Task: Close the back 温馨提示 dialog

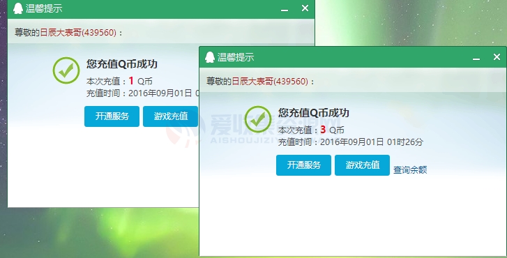Action: pyautogui.click(x=305, y=8)
